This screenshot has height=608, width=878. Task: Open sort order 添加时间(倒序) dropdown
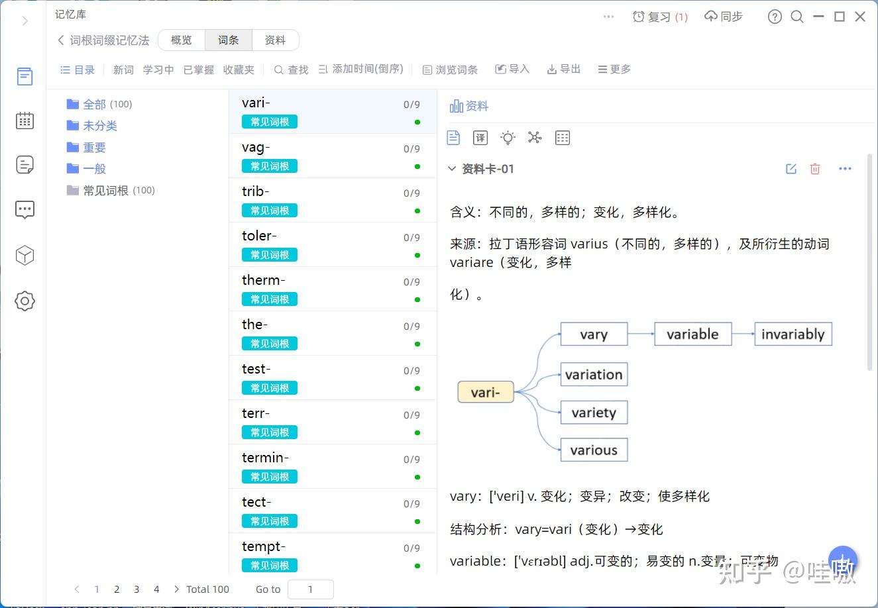point(360,69)
